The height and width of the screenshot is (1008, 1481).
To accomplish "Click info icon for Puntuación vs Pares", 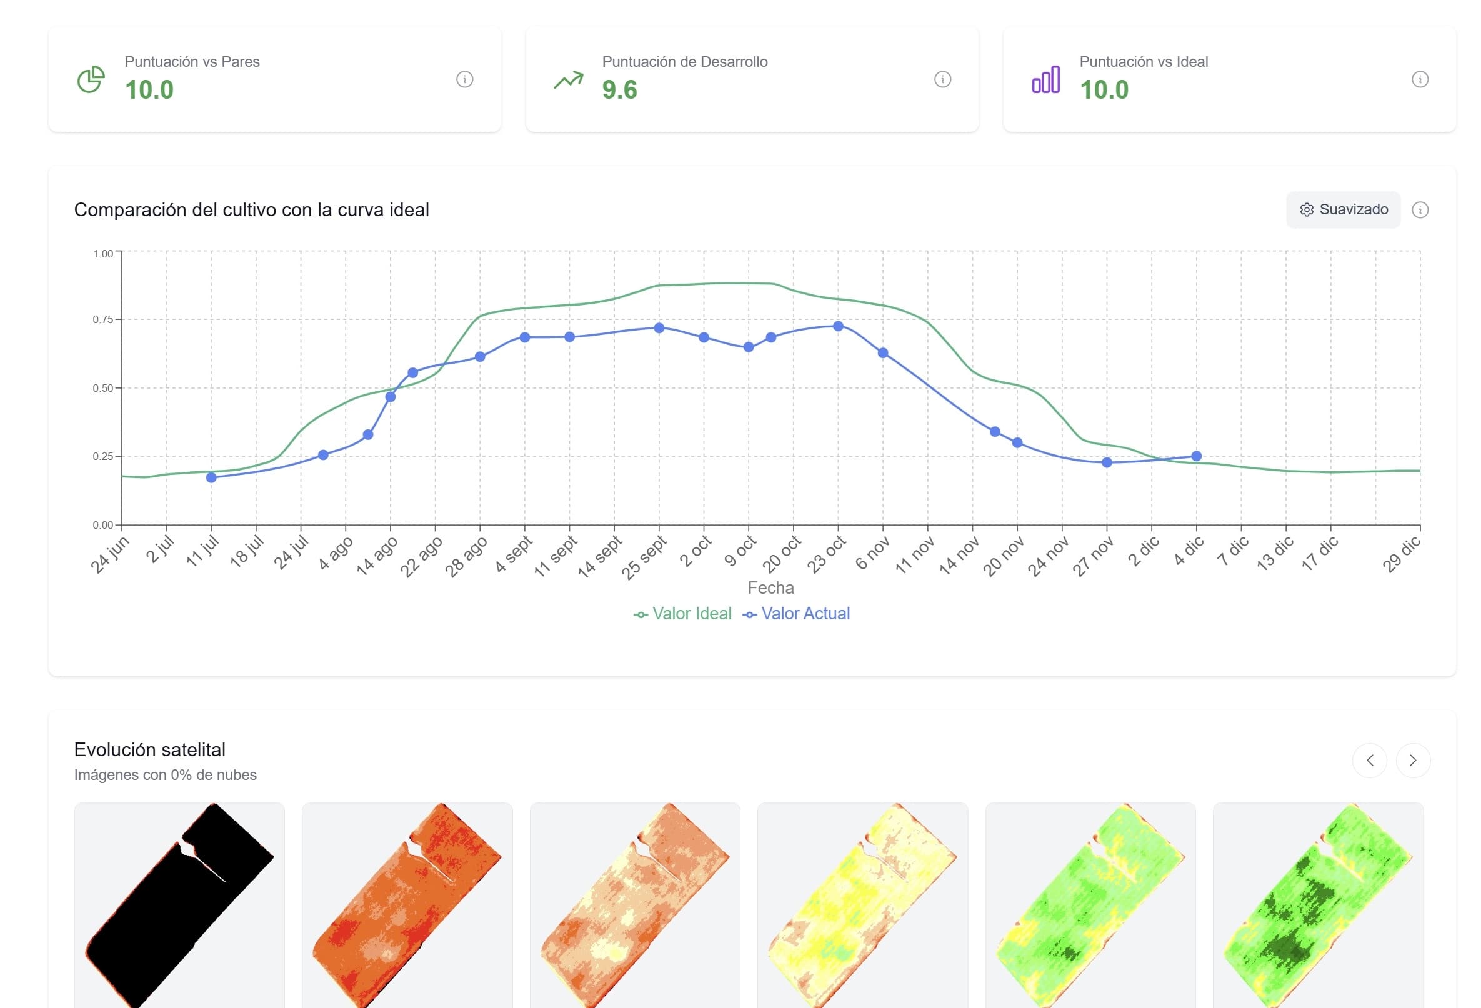I will pos(464,79).
